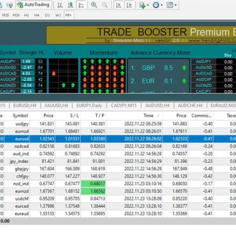This screenshot has width=236, height=236.
Task: Select the W1 timeframe
Action: point(58,15)
